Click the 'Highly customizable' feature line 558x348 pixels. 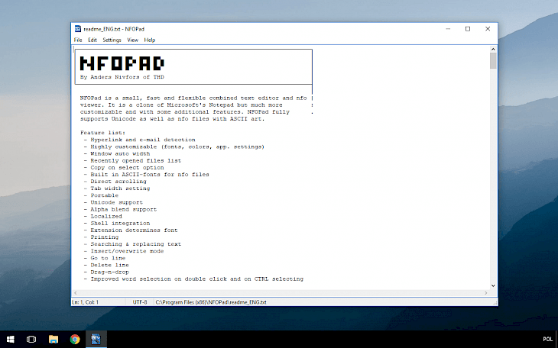click(x=174, y=147)
